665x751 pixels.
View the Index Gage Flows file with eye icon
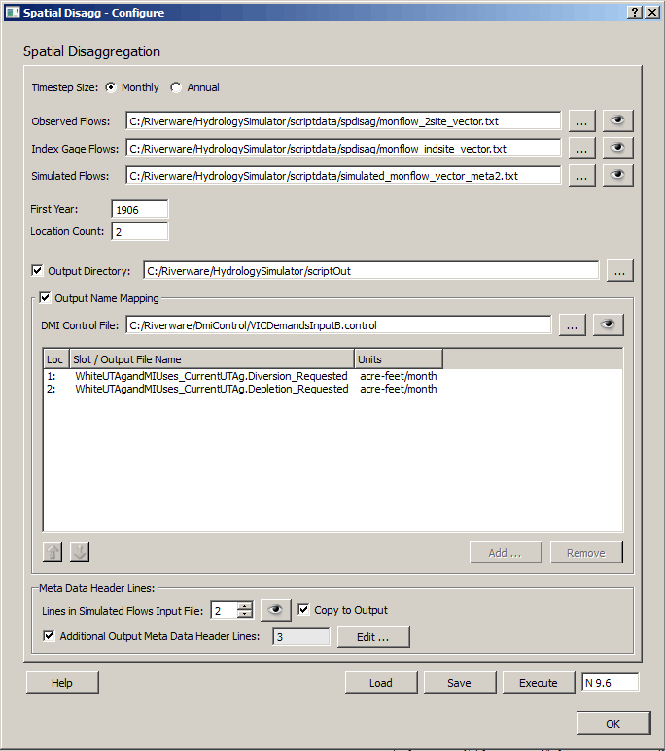click(x=617, y=148)
